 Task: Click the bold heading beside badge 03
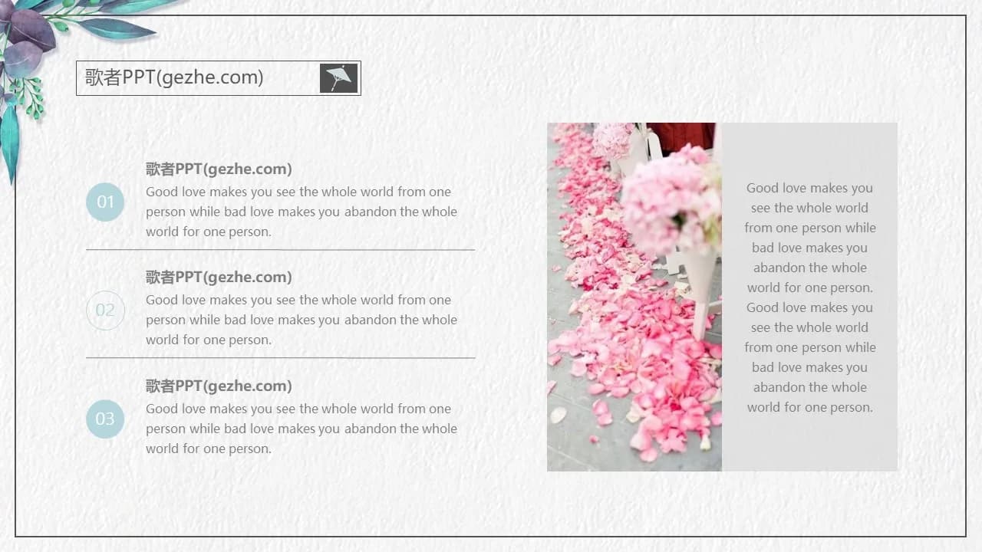[219, 386]
